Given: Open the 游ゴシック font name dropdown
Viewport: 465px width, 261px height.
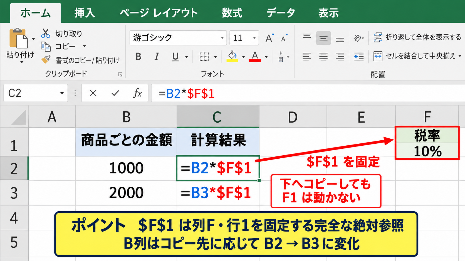Looking at the screenshot, I should pyautogui.click(x=222, y=38).
